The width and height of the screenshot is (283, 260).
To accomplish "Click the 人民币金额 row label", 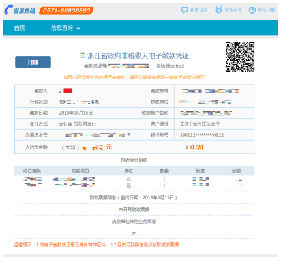I will (x=37, y=147).
